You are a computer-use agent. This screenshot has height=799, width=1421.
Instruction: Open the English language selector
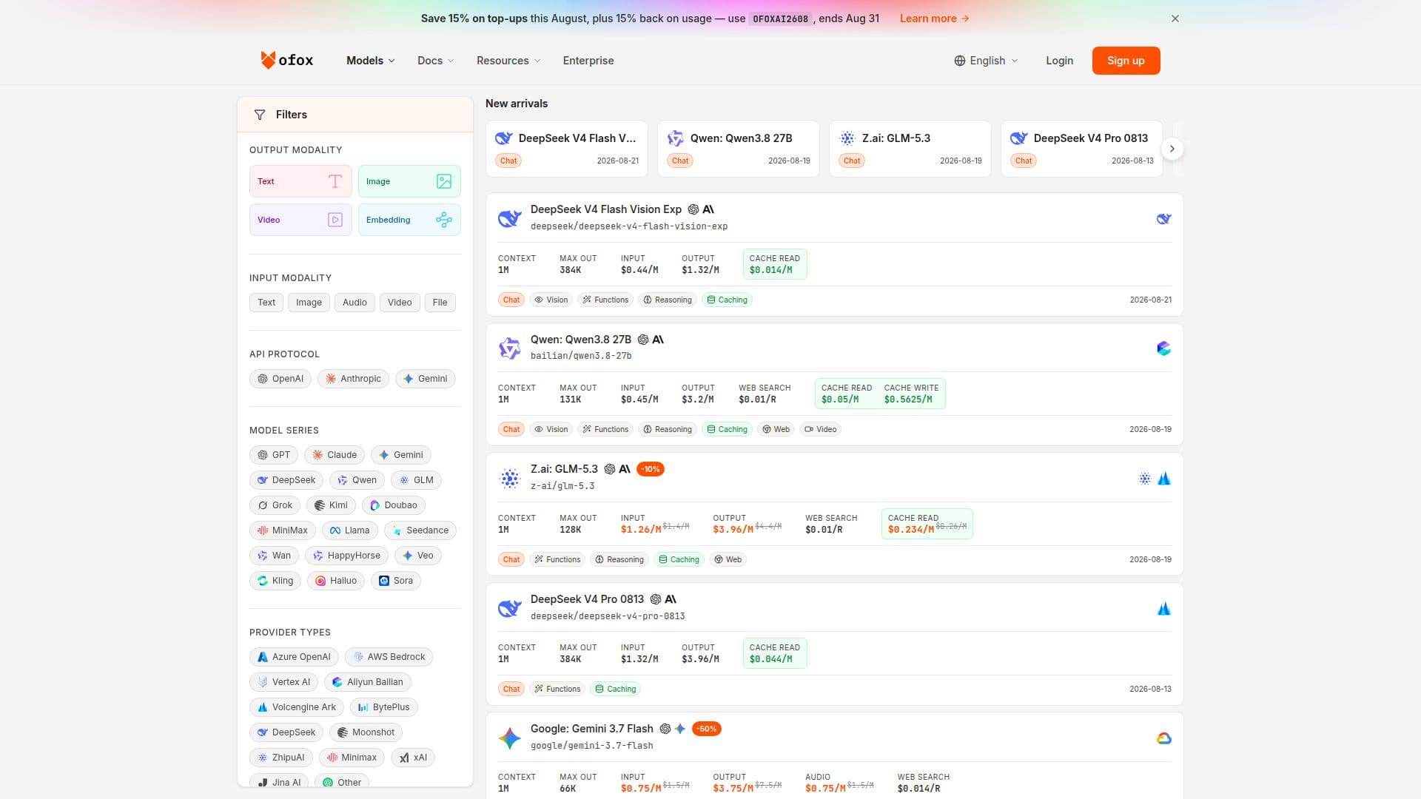click(986, 61)
